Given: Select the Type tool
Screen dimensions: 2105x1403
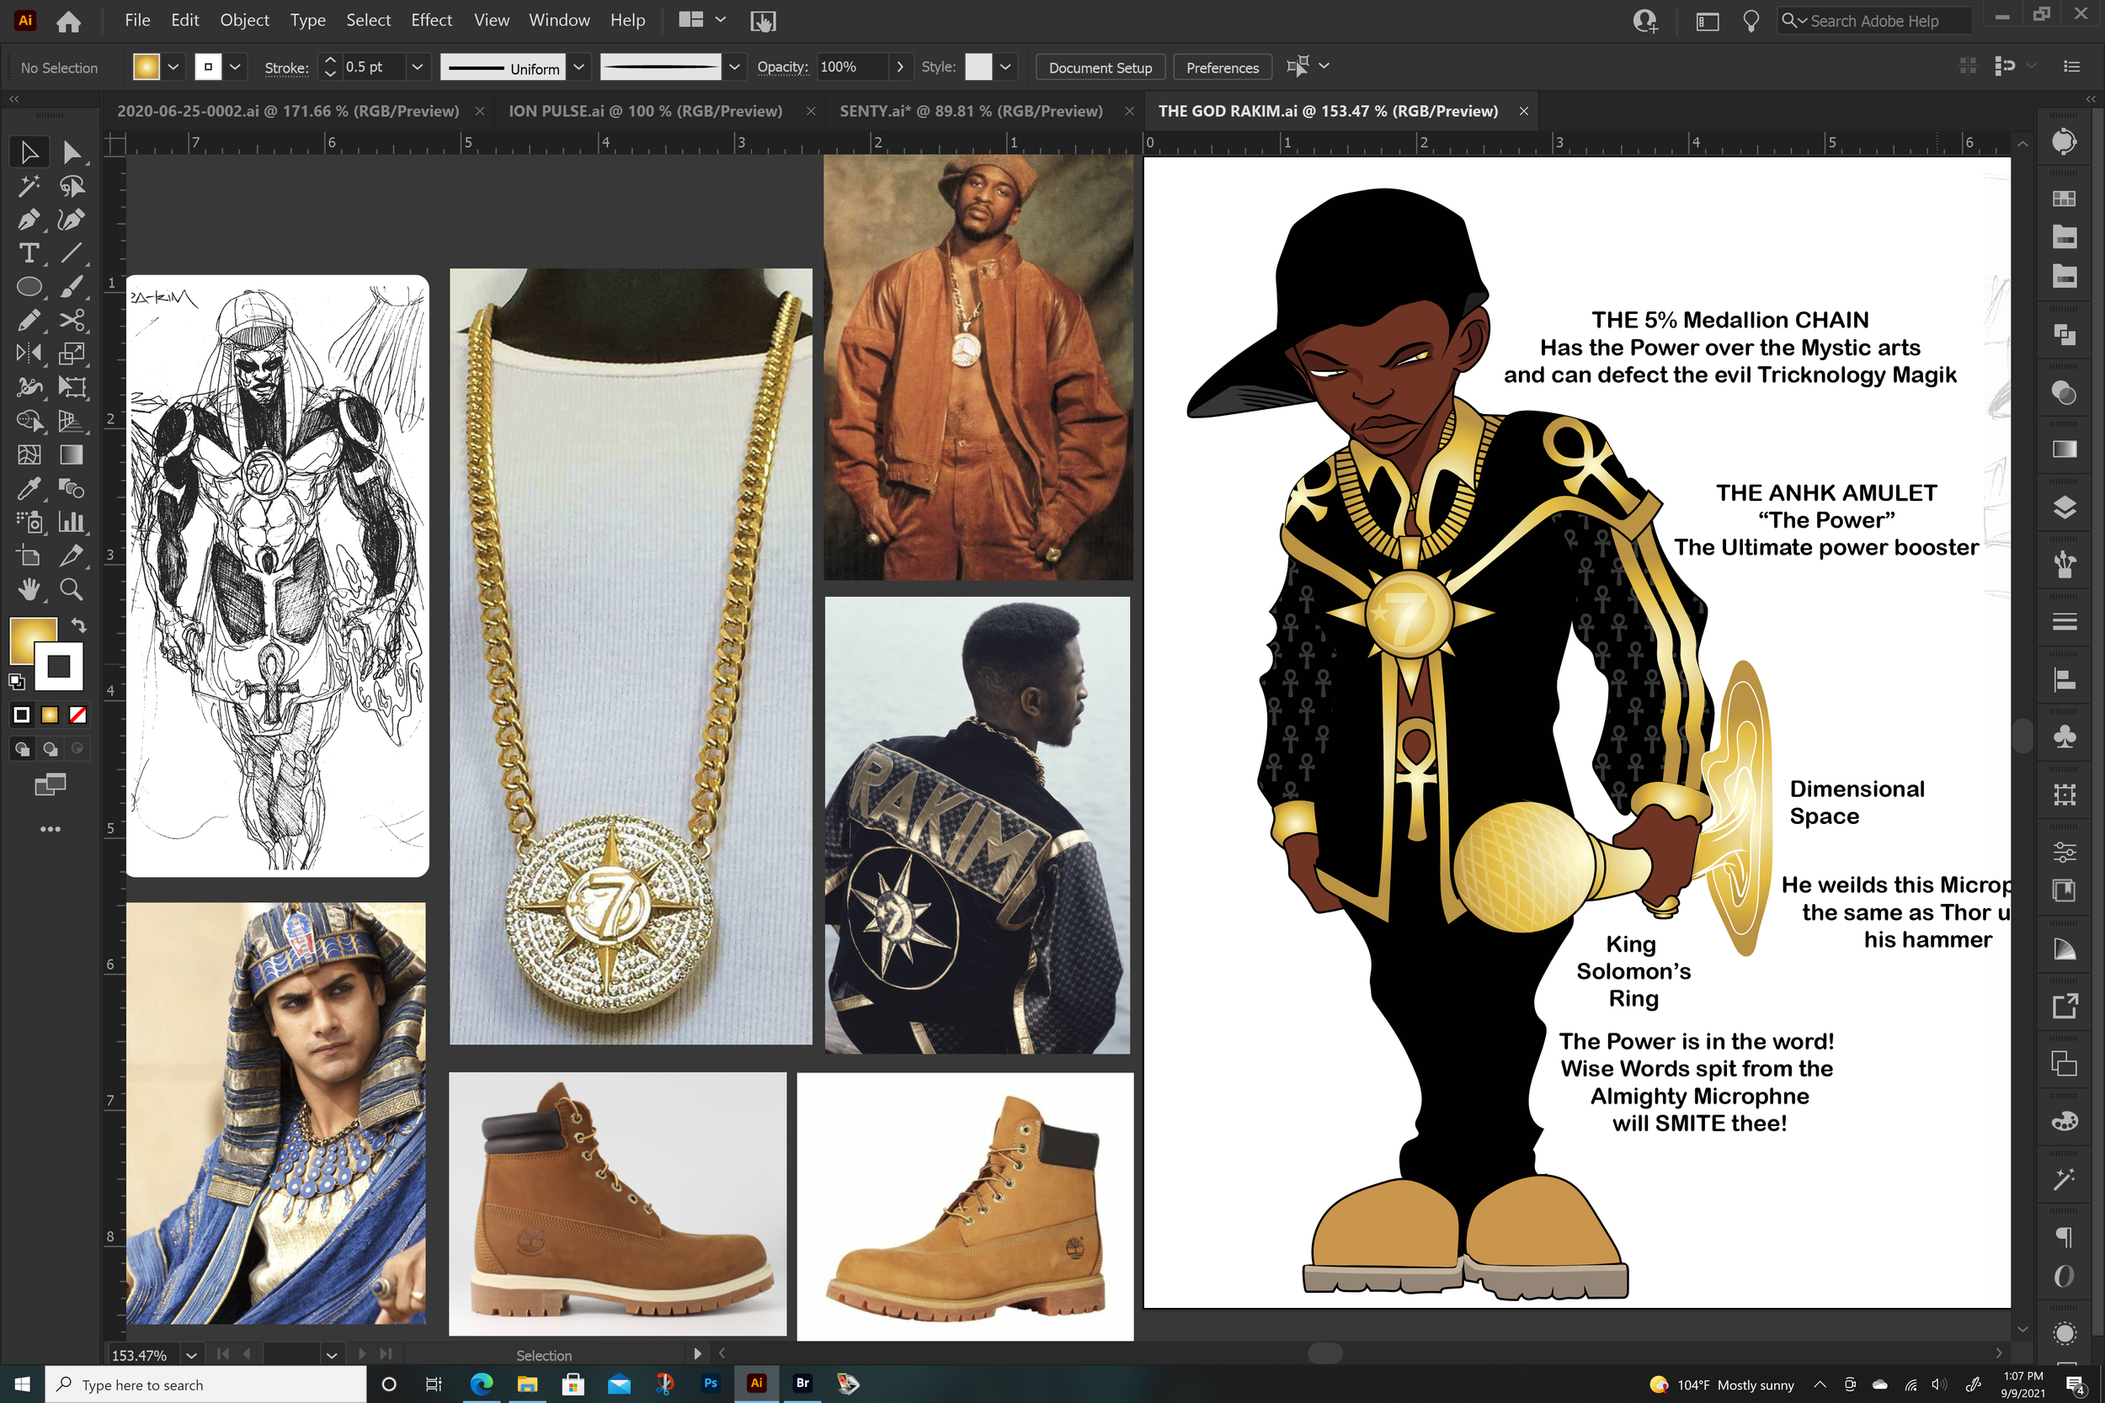Looking at the screenshot, I should click(29, 253).
